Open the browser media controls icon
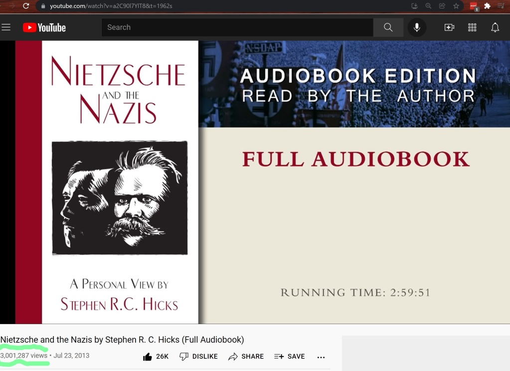The height and width of the screenshot is (371, 510). point(501,6)
